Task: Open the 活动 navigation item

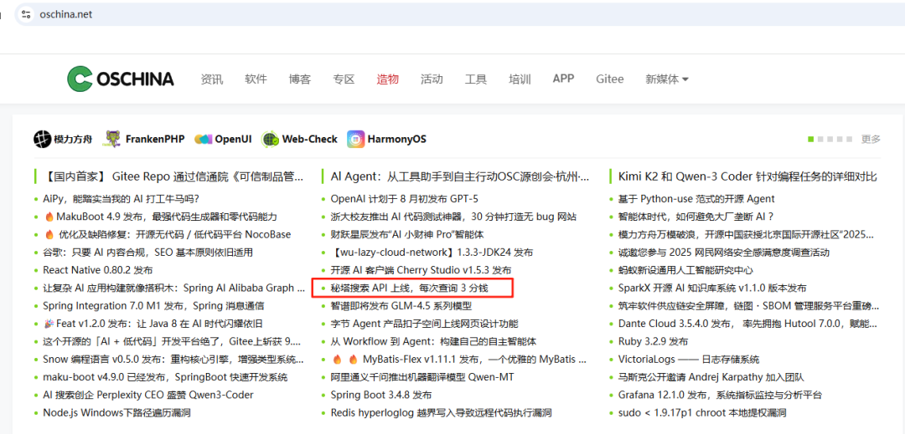Action: coord(432,79)
